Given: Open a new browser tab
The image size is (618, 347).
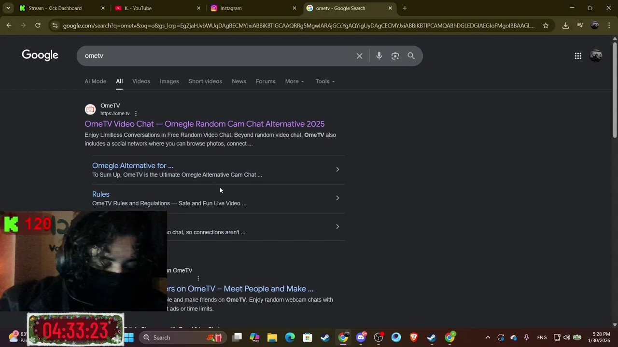Looking at the screenshot, I should [405, 8].
